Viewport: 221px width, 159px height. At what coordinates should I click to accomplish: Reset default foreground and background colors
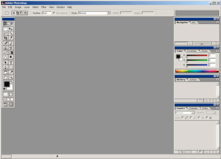point(4,89)
